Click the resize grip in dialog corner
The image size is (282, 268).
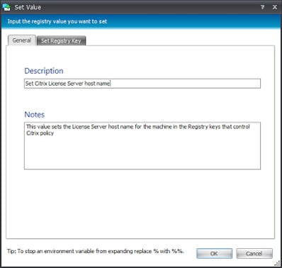pyautogui.click(x=277, y=264)
